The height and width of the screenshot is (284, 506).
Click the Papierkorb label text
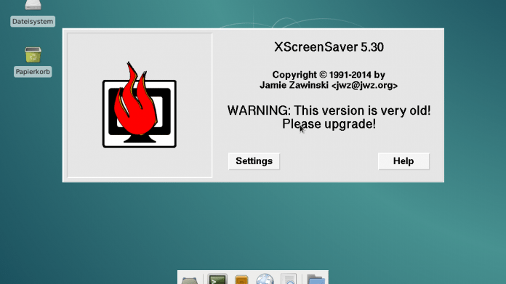[33, 72]
